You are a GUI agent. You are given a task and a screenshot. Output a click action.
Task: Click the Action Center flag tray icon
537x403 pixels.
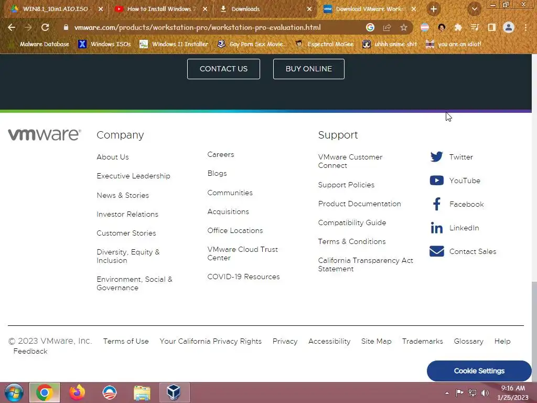click(x=459, y=393)
